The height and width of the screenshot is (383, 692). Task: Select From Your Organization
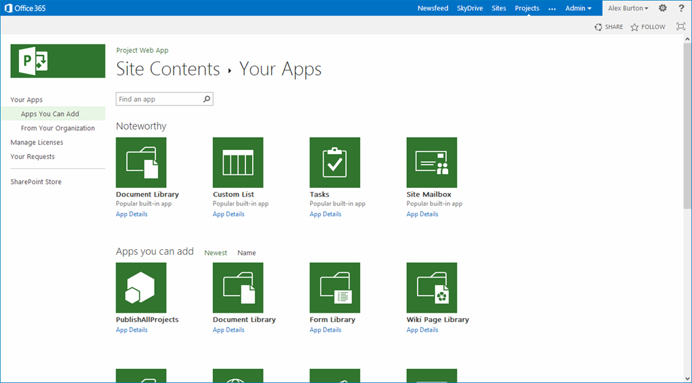pyautogui.click(x=58, y=128)
